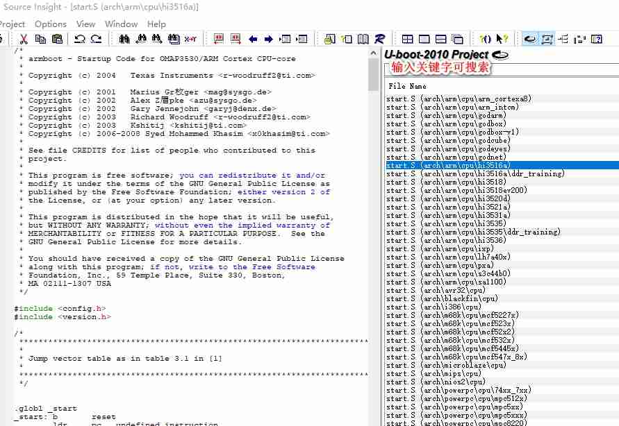
Task: Open the Search Files icon
Action: [x=174, y=39]
